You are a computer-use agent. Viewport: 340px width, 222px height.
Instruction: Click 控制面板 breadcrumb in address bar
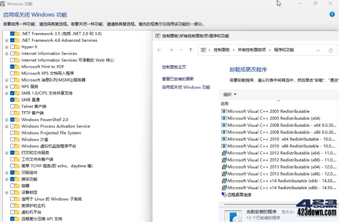[x=221, y=50]
